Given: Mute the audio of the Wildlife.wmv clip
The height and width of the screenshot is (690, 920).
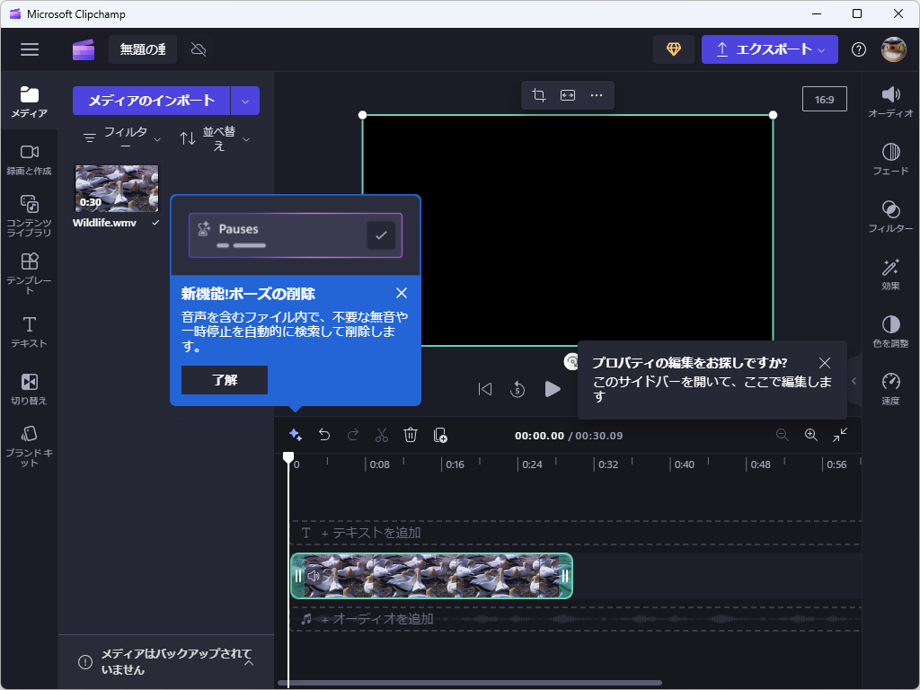Looking at the screenshot, I should tap(312, 576).
